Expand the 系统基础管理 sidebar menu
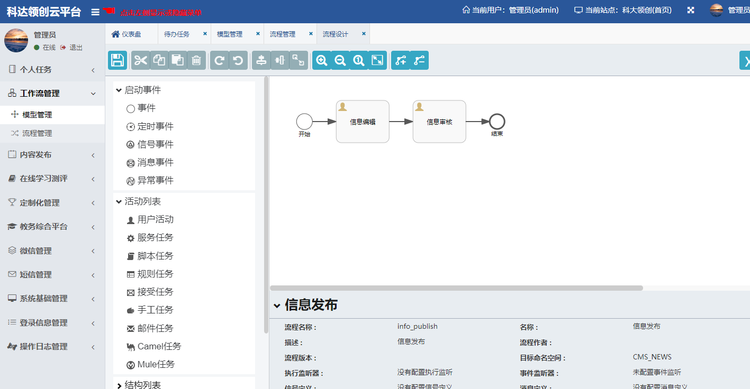750x389 pixels. [x=52, y=299]
